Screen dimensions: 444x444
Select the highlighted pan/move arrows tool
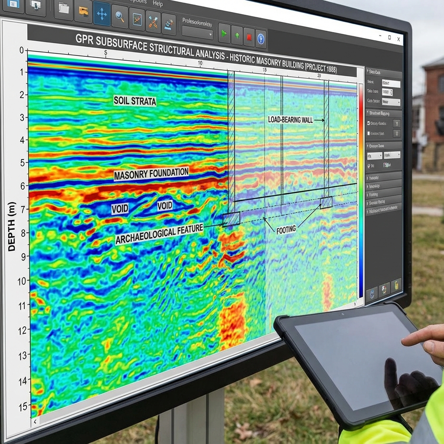[102, 14]
